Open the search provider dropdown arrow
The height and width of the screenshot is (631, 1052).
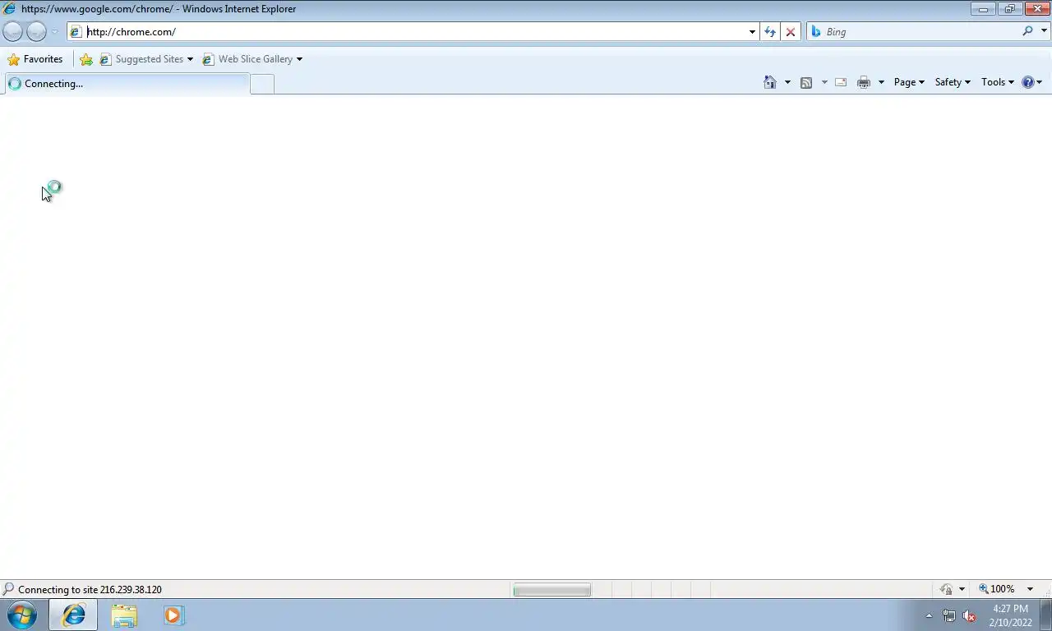tap(1045, 31)
